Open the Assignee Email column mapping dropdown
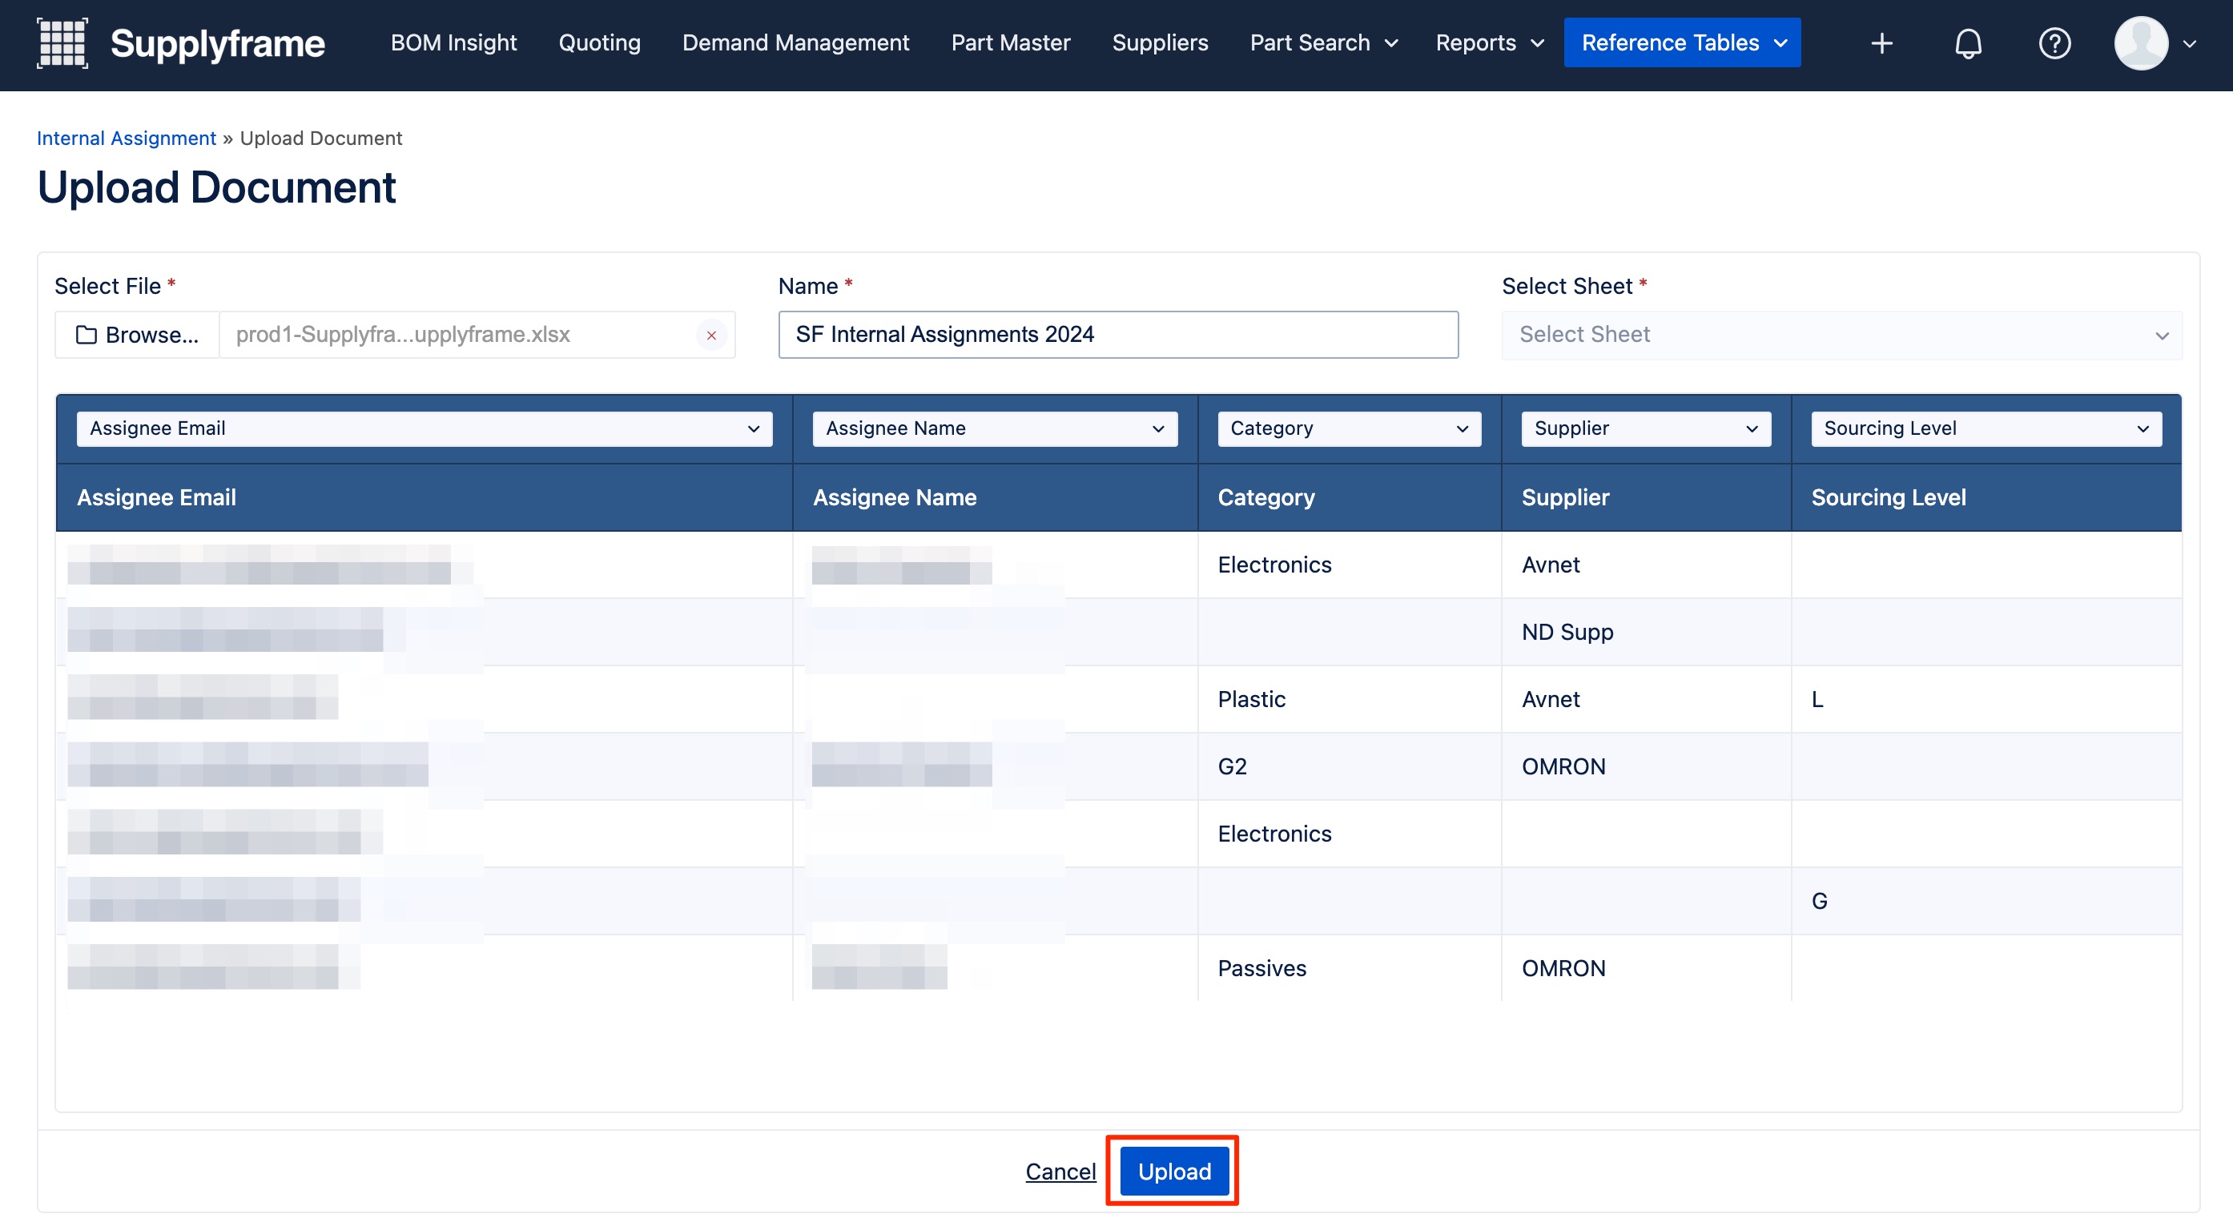Viewport: 2233px width, 1214px height. pyautogui.click(x=424, y=429)
